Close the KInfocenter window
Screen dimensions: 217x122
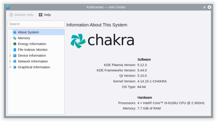pos(209,7)
